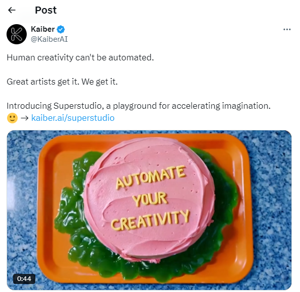This screenshot has height=292, width=300.
Task: Click the 'Introducing Superstudio' sentence
Action: click(139, 106)
